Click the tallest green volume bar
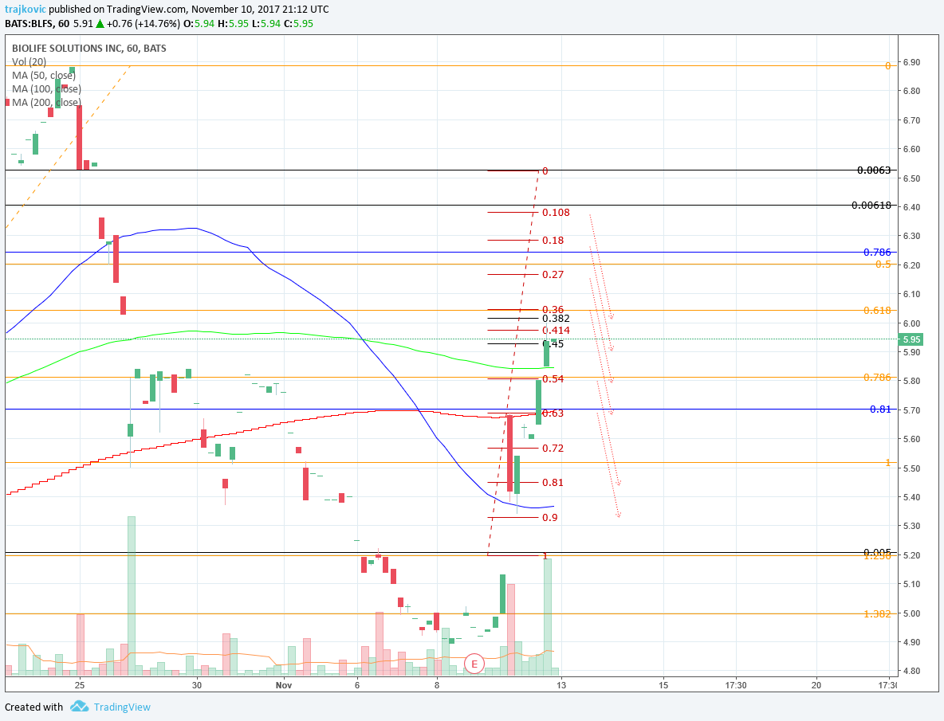 (x=132, y=595)
